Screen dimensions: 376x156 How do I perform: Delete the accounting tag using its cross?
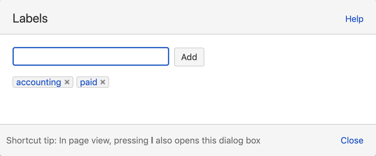67,82
